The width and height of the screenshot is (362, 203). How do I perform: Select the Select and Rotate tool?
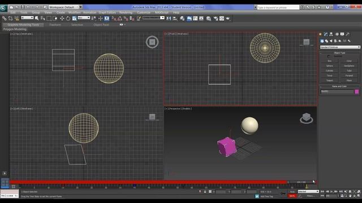68,19
